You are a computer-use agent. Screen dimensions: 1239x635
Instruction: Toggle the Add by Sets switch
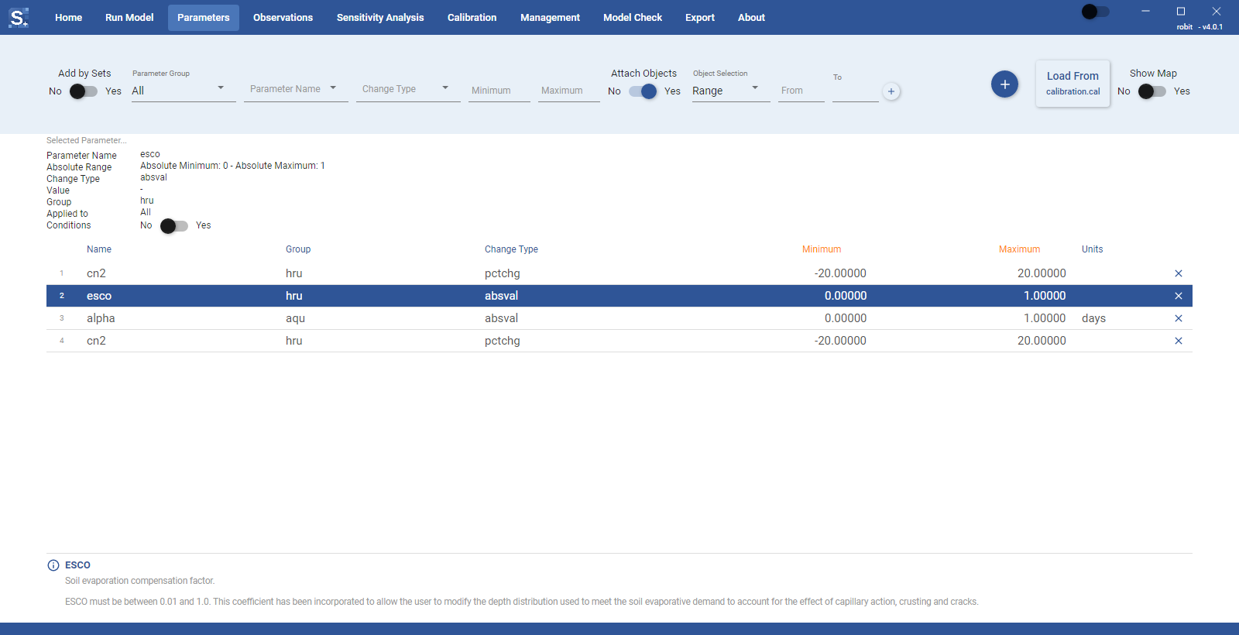click(x=84, y=91)
